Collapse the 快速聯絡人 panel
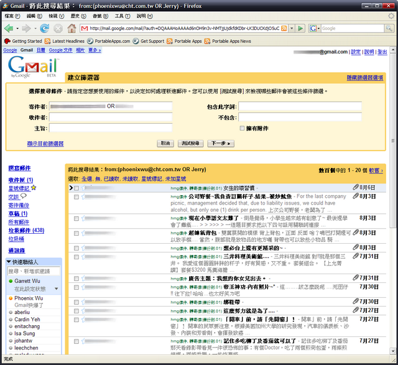398x365 pixels. (x=9, y=262)
